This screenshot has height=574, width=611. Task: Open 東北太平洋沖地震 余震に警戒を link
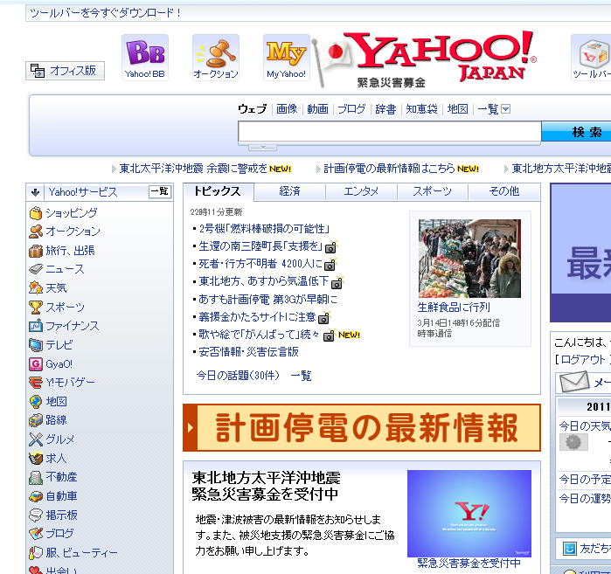193,169
